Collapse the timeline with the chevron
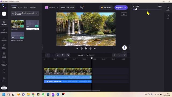Screen dimensions: 172x97 [124, 52]
